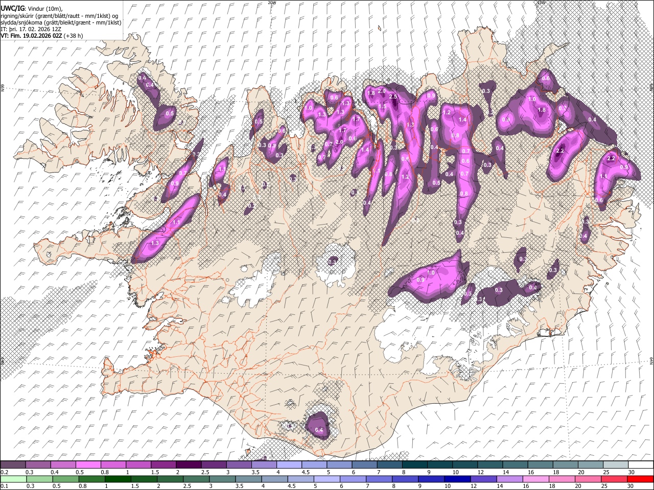Click the '20W' longitude label at top

tap(272, 3)
